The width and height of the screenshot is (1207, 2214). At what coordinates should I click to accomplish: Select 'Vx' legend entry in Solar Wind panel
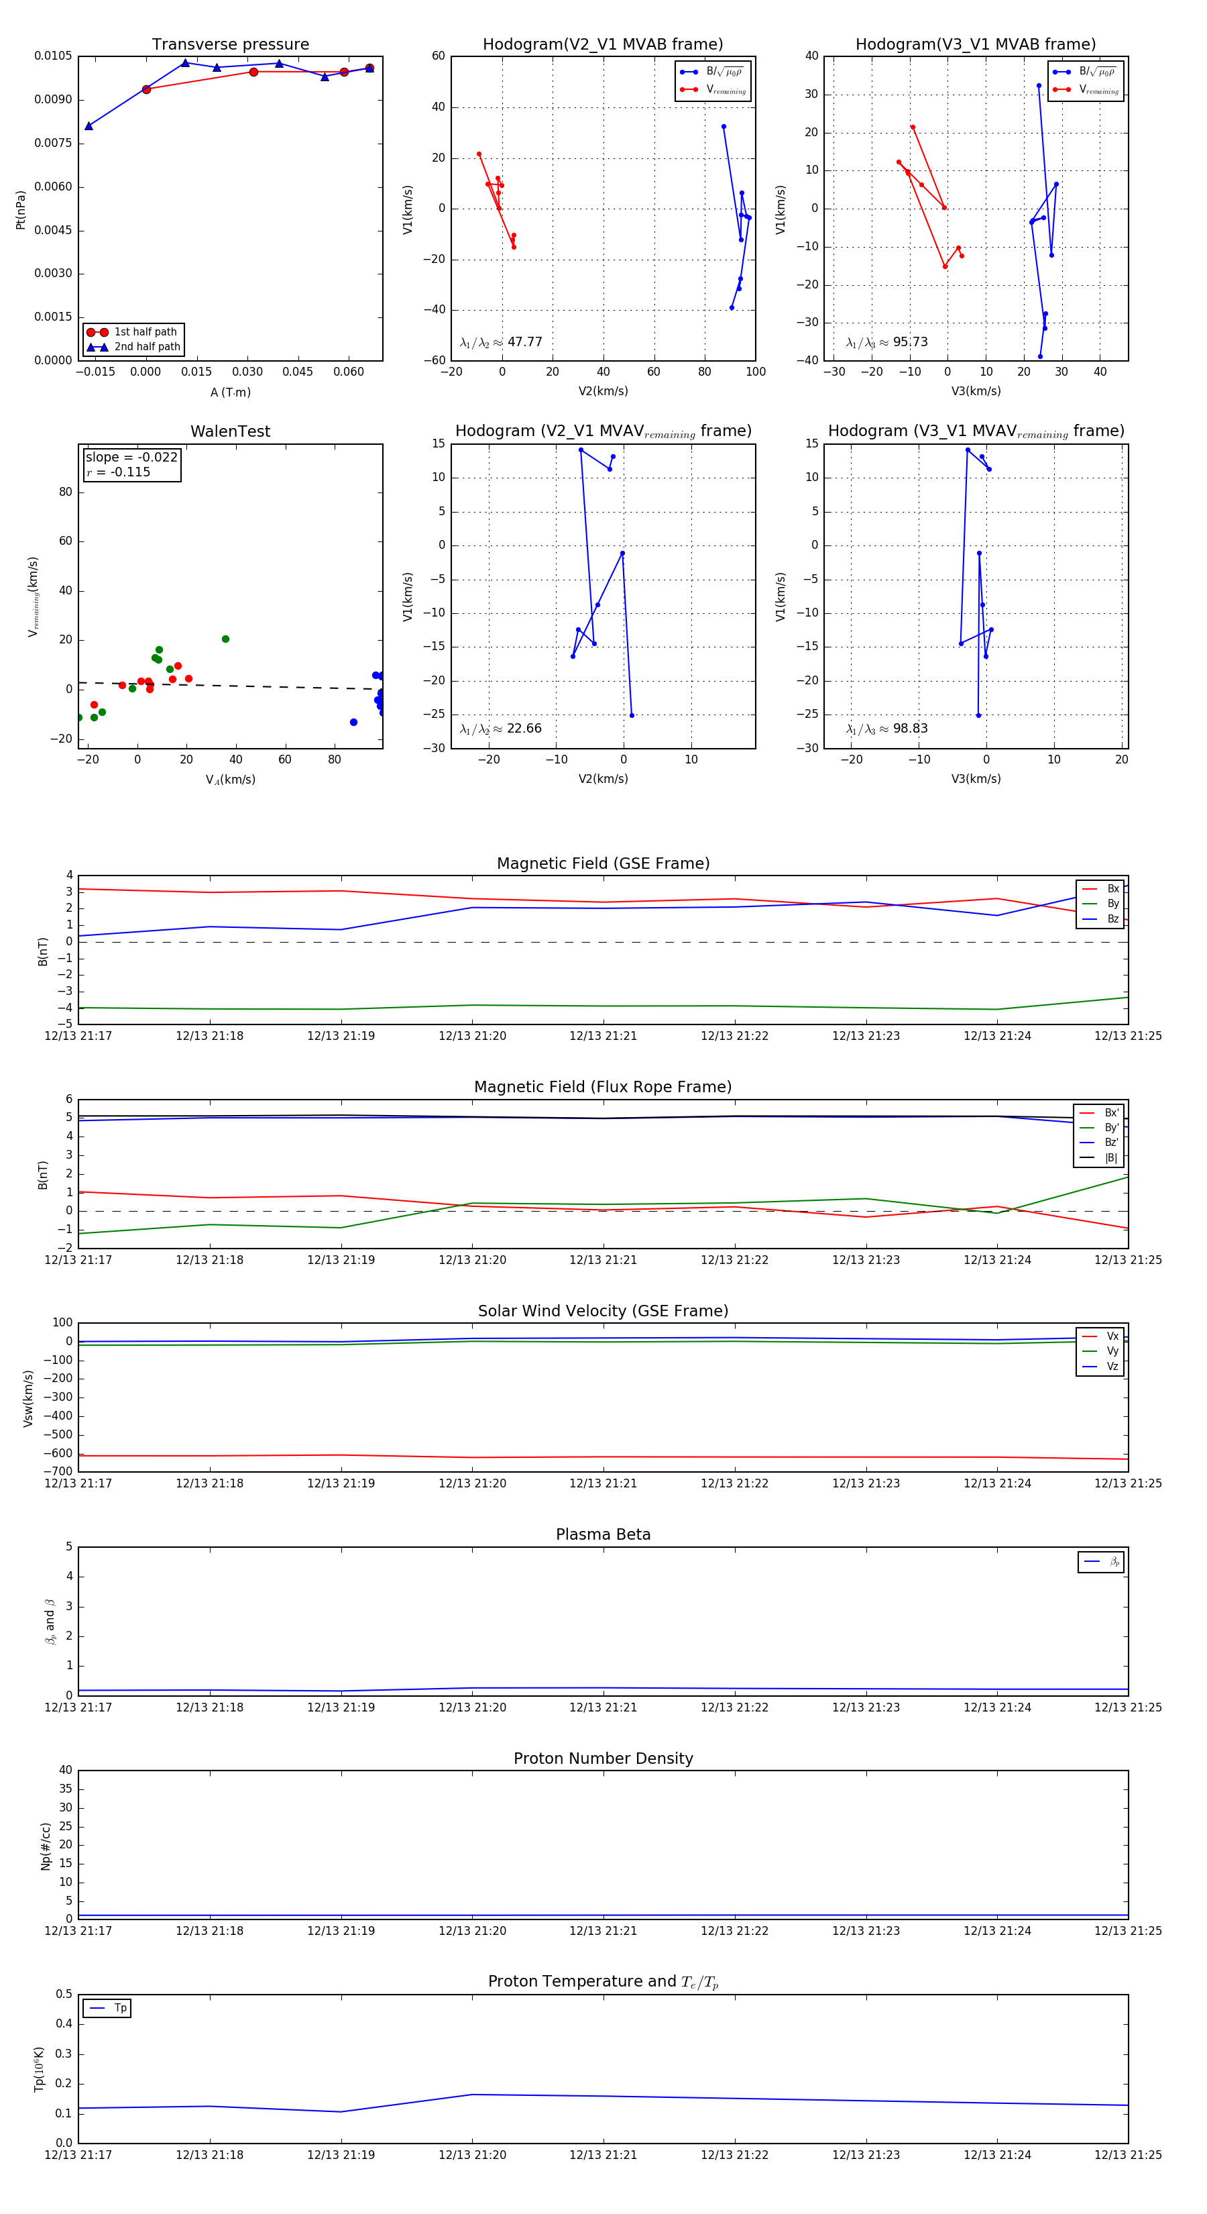1100,1336
